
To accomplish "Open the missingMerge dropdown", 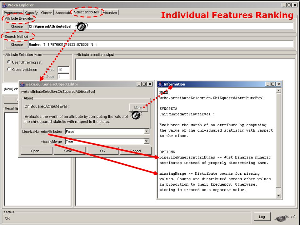I will (x=146, y=141).
